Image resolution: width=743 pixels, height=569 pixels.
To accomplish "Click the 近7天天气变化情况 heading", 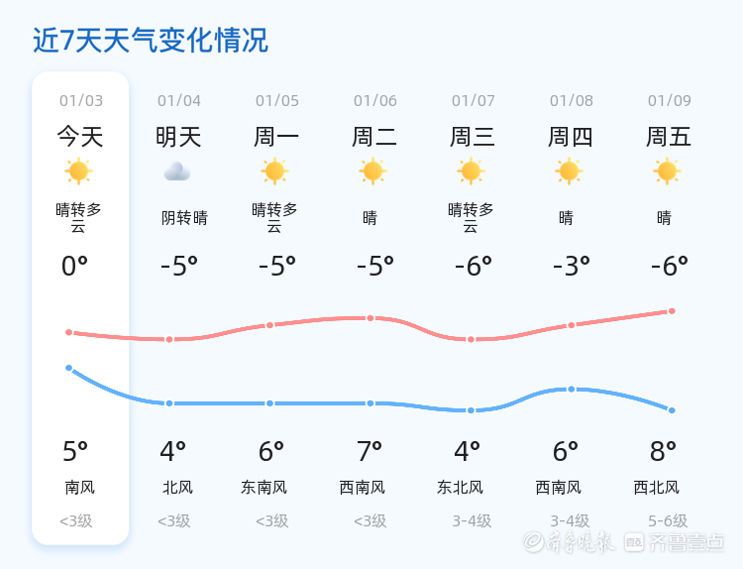I will click(x=151, y=41).
